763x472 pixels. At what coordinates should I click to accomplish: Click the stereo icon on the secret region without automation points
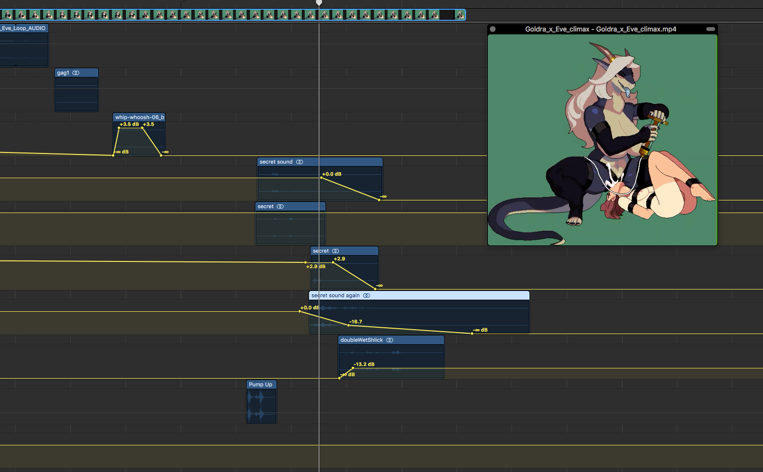pyautogui.click(x=280, y=207)
